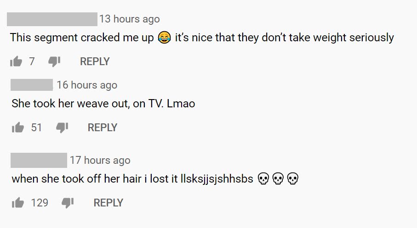The image size is (417, 228).
Task: Reply to the comment with skull emojis
Action: (108, 203)
